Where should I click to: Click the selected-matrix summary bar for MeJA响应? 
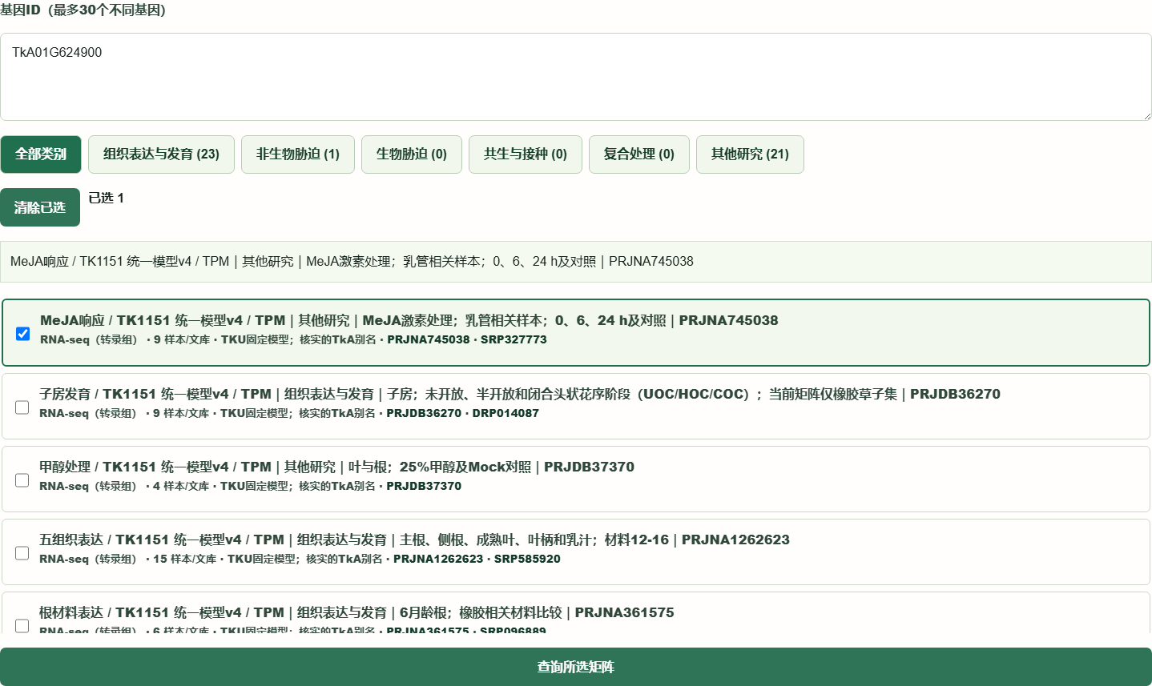(575, 262)
